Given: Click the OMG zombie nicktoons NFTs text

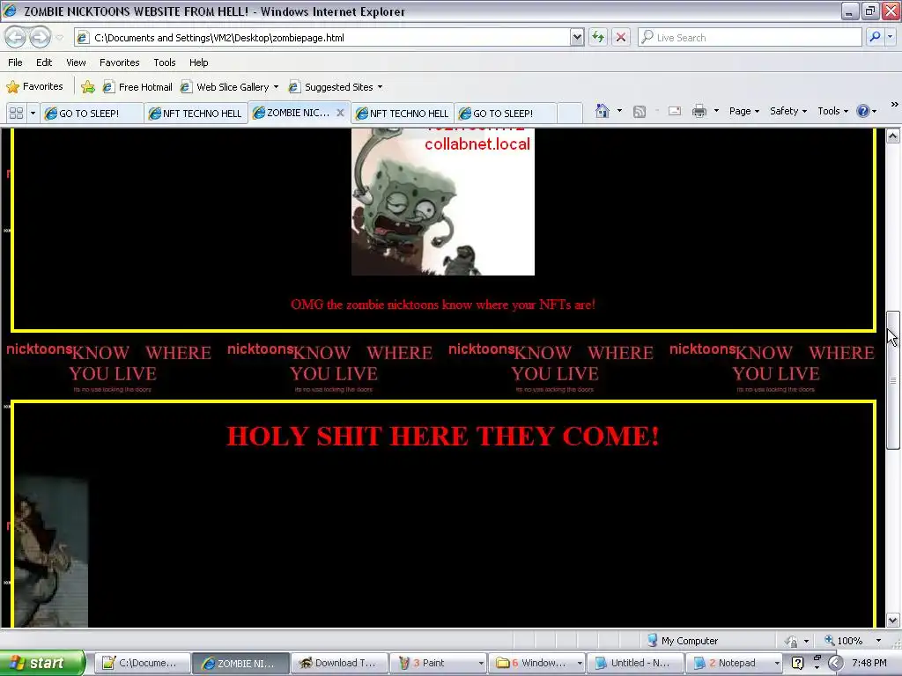Looking at the screenshot, I should [443, 305].
